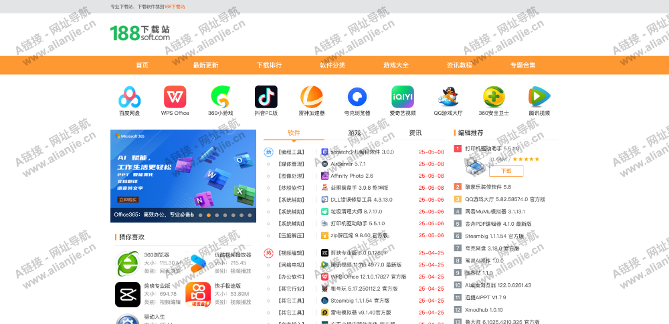Open 夸克网盘 3.18.0 in 编辑推荐
Viewport: 669px width, 324px height.
[492, 248]
